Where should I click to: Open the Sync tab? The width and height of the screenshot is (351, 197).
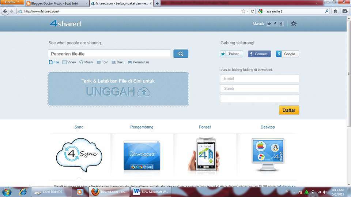click(79, 127)
